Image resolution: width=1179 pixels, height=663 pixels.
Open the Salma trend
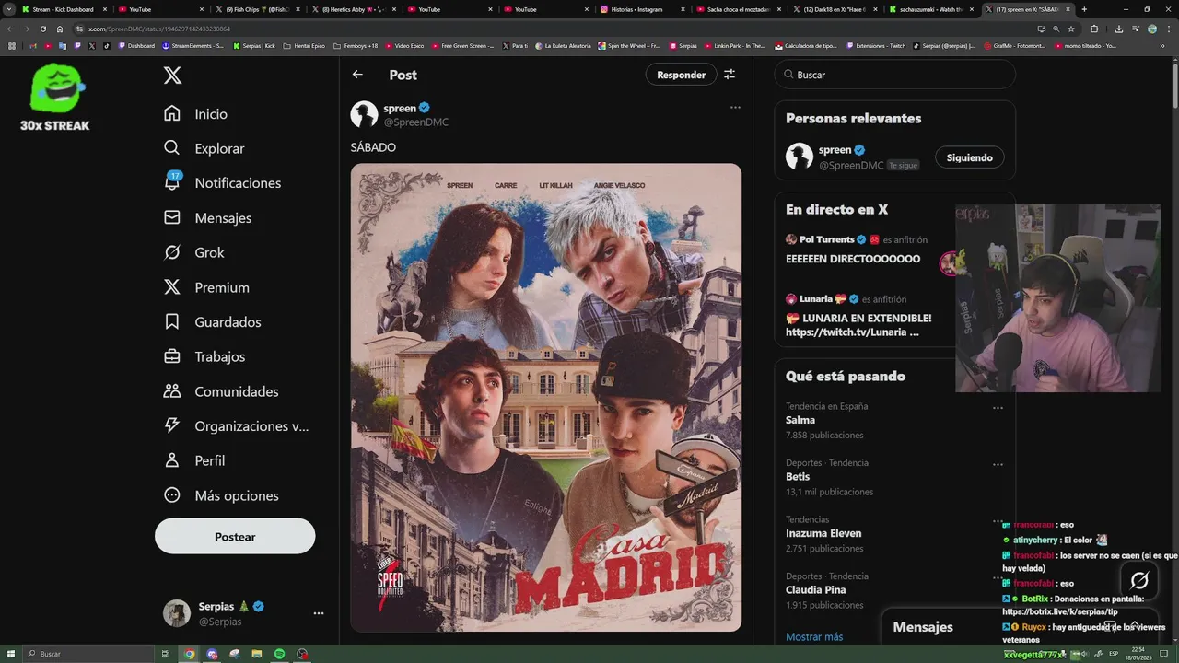[800, 420]
